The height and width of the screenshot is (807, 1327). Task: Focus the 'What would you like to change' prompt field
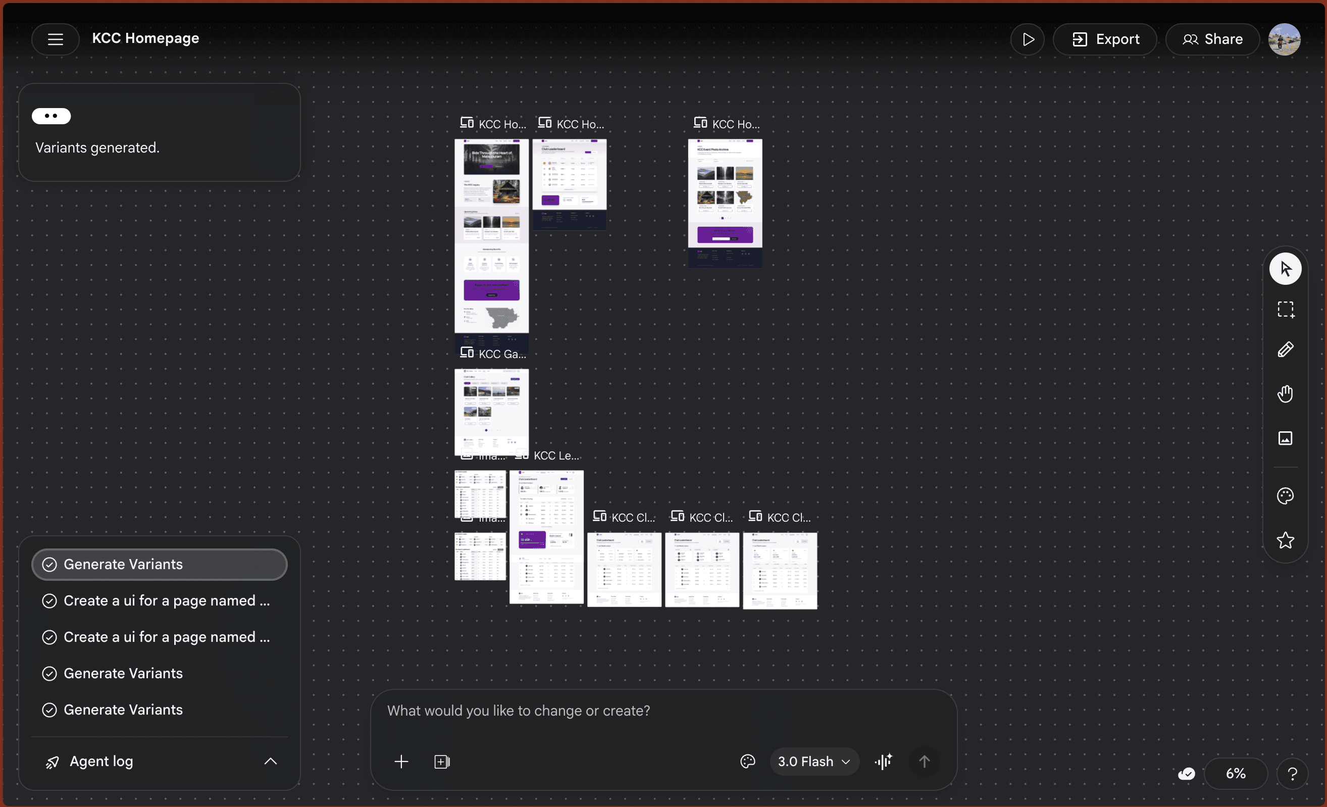tap(662, 711)
